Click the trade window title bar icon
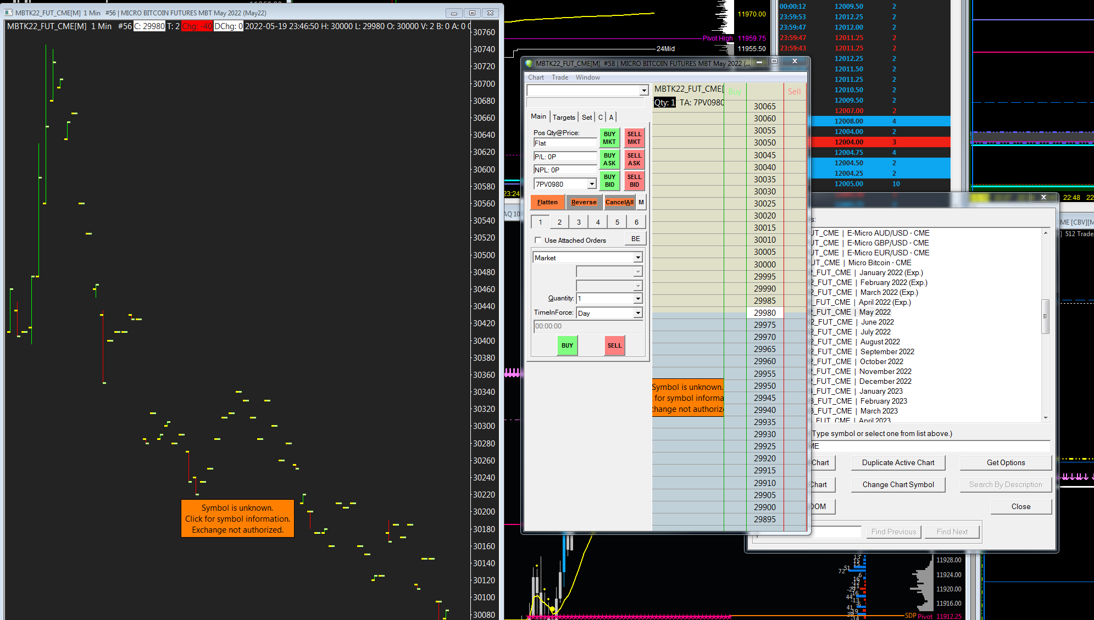Viewport: 1094px width, 620px height. [529, 63]
